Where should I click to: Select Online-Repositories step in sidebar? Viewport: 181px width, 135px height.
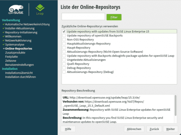pos(18,48)
